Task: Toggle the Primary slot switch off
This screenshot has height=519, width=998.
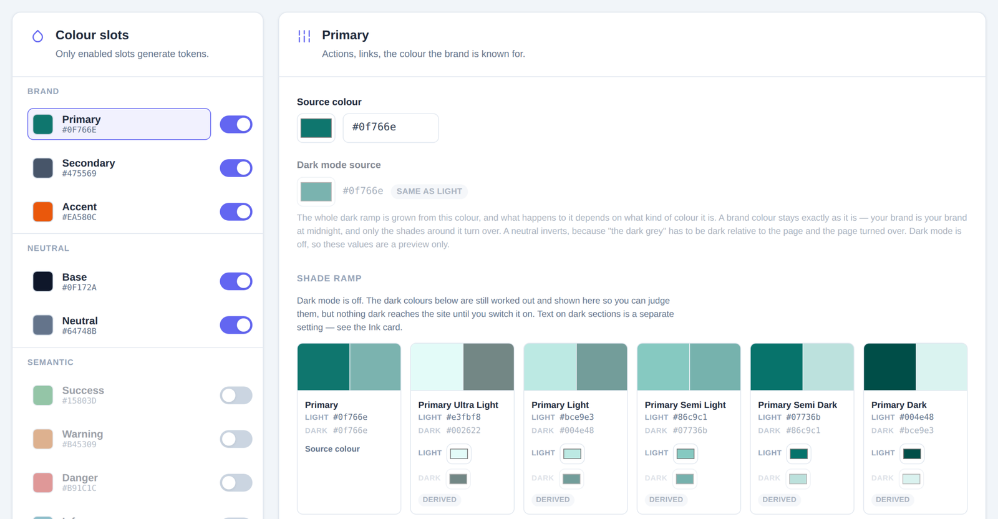Action: [x=236, y=124]
